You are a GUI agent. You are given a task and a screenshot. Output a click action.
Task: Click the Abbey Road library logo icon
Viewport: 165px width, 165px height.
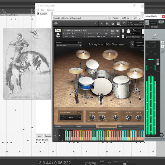point(58,35)
